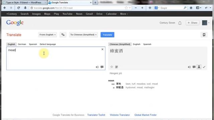Choose Detect language option
The height and width of the screenshot is (120, 214).
pos(48,44)
